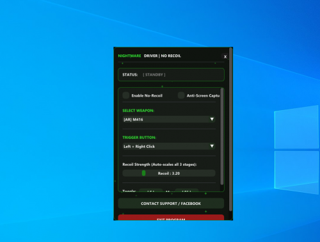Expand the Trigger Button dropdown

pos(169,147)
